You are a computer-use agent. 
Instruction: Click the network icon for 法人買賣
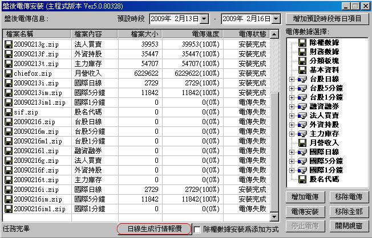point(302,116)
